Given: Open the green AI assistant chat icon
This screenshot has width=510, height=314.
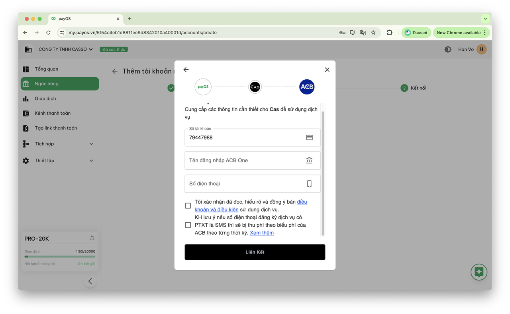Looking at the screenshot, I should tap(479, 272).
